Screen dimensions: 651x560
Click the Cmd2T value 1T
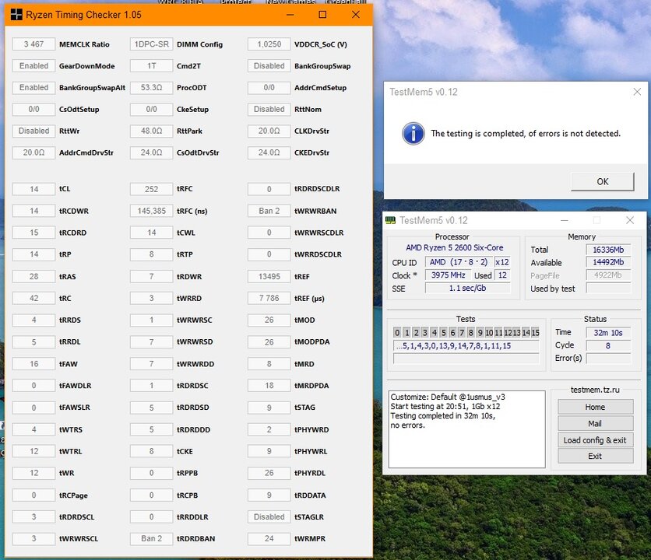(152, 65)
